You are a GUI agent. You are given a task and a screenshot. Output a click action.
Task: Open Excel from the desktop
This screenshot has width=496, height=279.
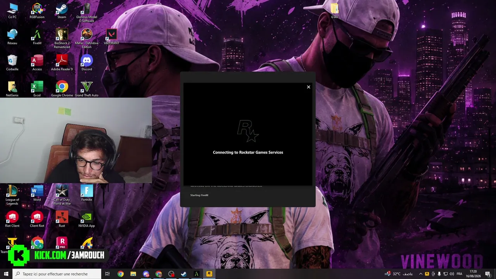point(37,89)
